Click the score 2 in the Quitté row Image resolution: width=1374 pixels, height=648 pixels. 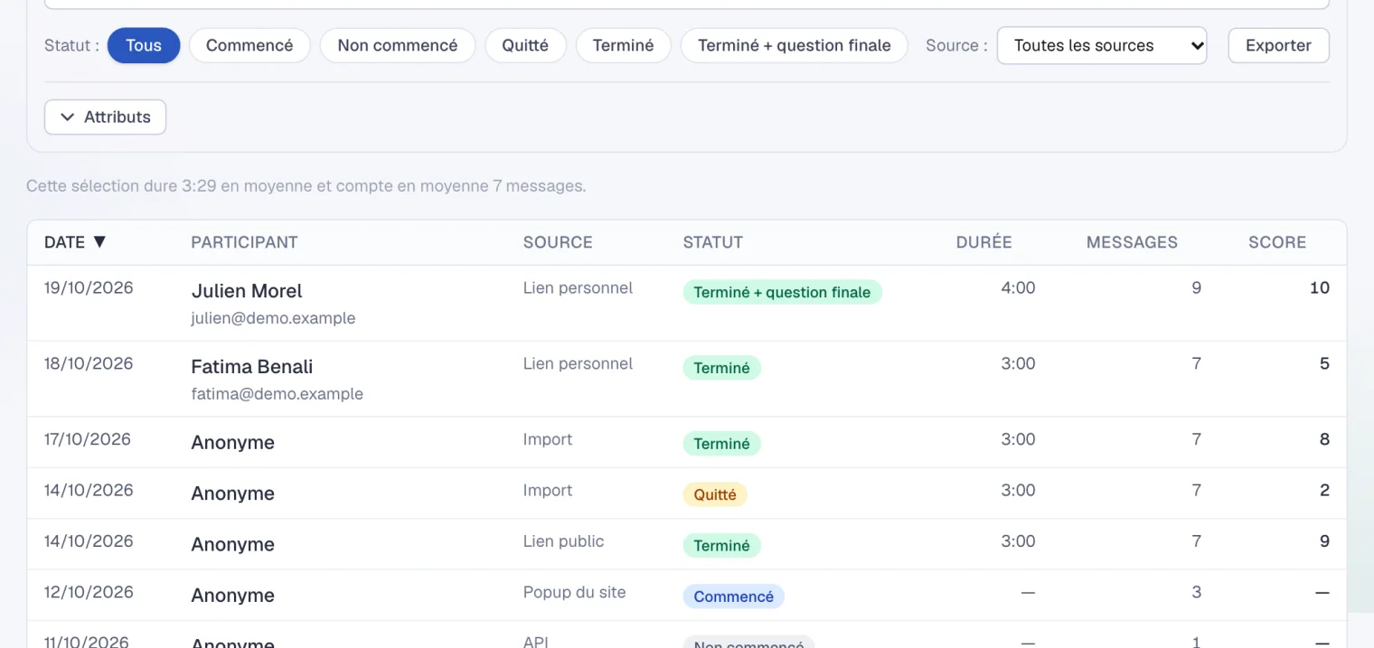(x=1324, y=491)
